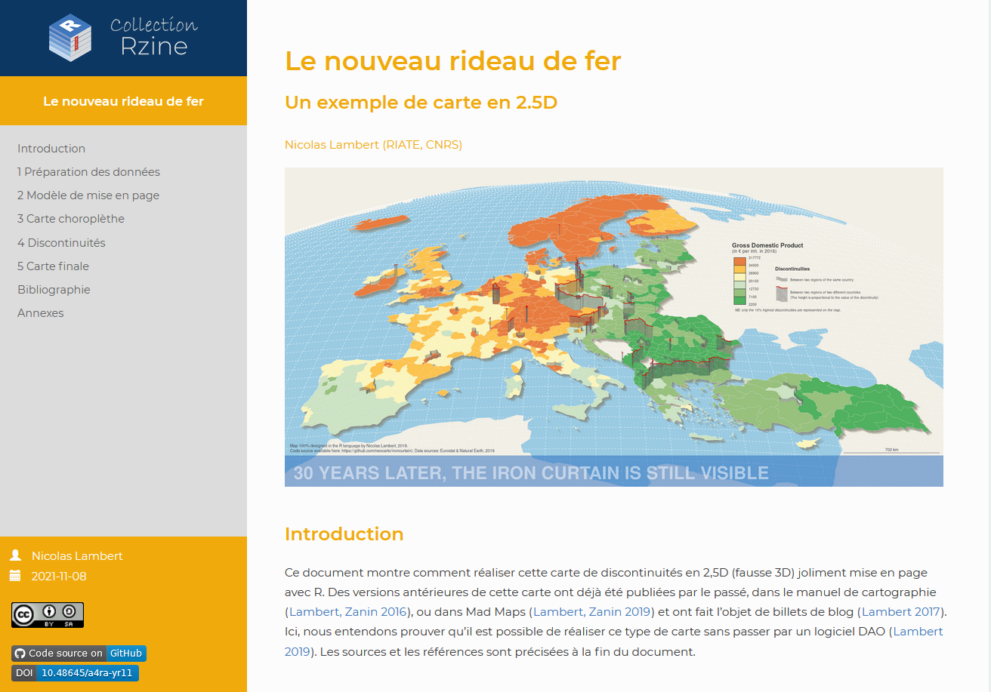The image size is (991, 692).
Task: Navigate to 4 Discontinuités section
Action: 61,243
